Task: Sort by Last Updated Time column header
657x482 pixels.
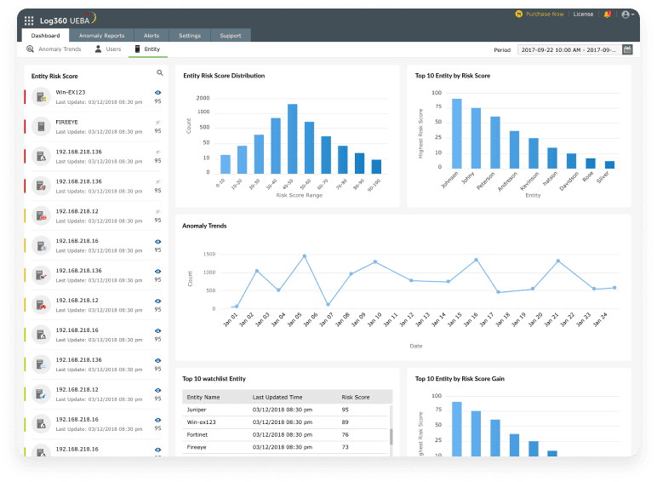Action: click(x=277, y=398)
